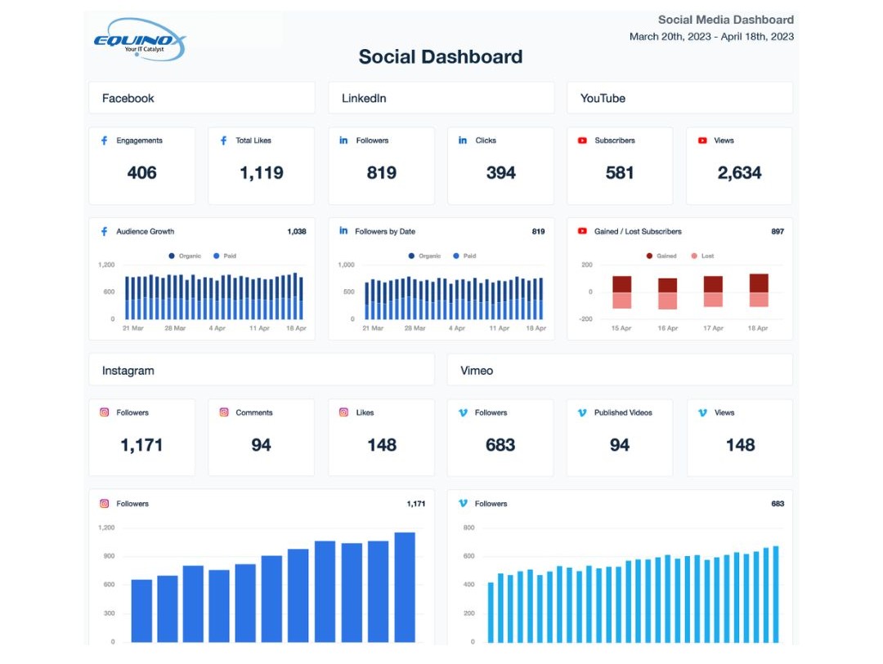The width and height of the screenshot is (883, 664).
Task: Click Instagram Comments value 94
Action: tap(261, 445)
